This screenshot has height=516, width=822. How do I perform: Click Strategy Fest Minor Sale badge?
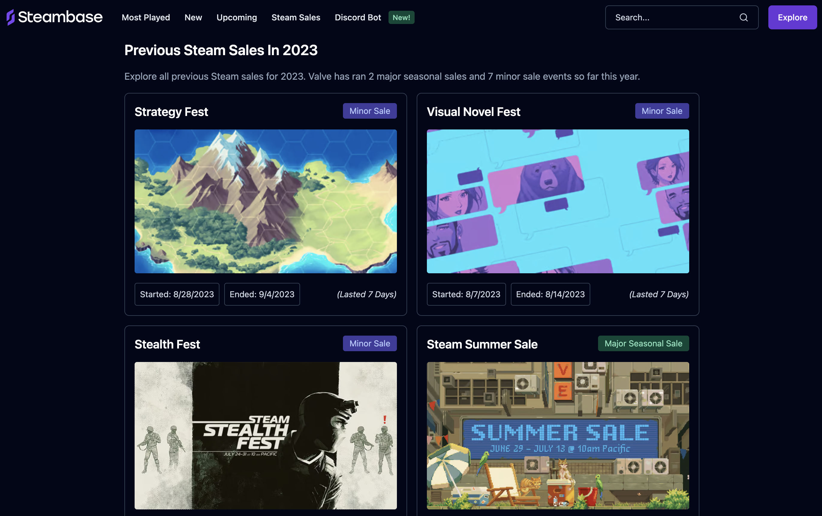370,111
